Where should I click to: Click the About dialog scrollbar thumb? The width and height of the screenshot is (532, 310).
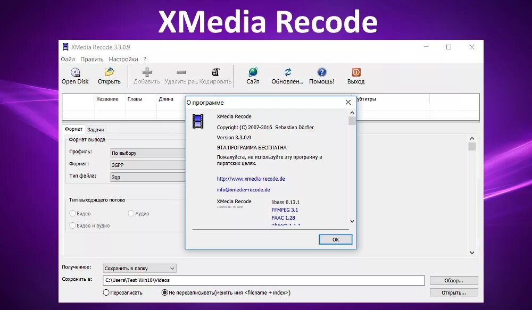(x=352, y=121)
